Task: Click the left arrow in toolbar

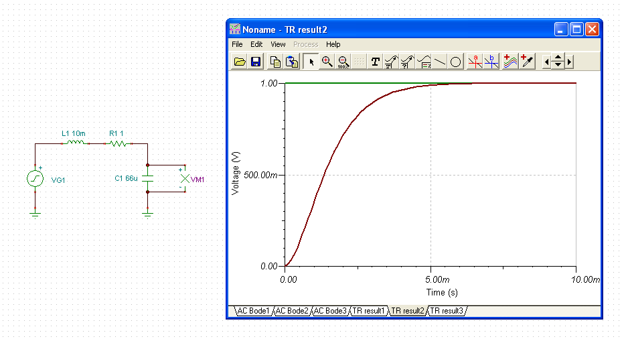Action: (x=547, y=62)
